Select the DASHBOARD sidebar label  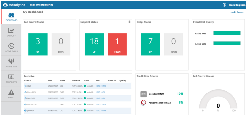click(11, 20)
